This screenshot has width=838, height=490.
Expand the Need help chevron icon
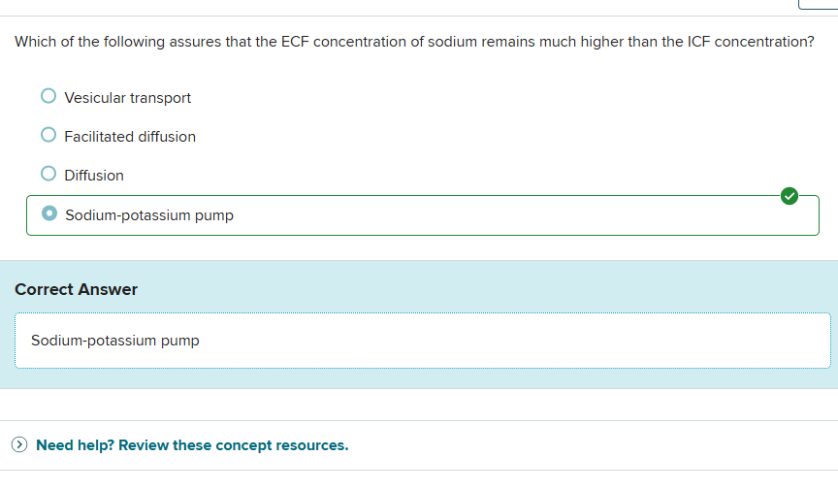tap(19, 445)
